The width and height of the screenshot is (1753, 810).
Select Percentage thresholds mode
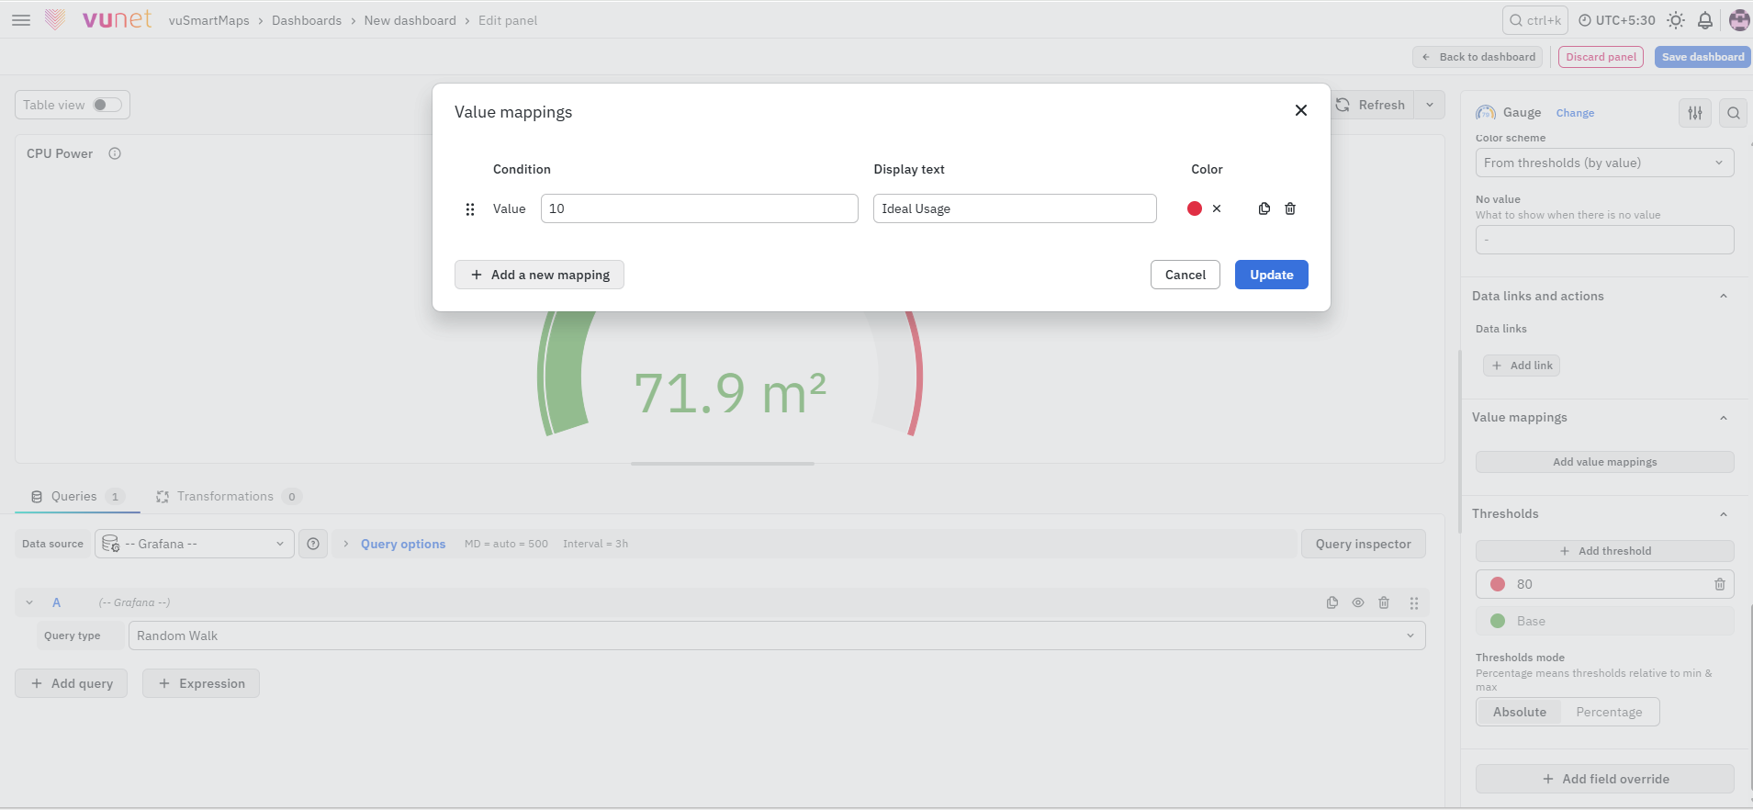[1609, 712]
